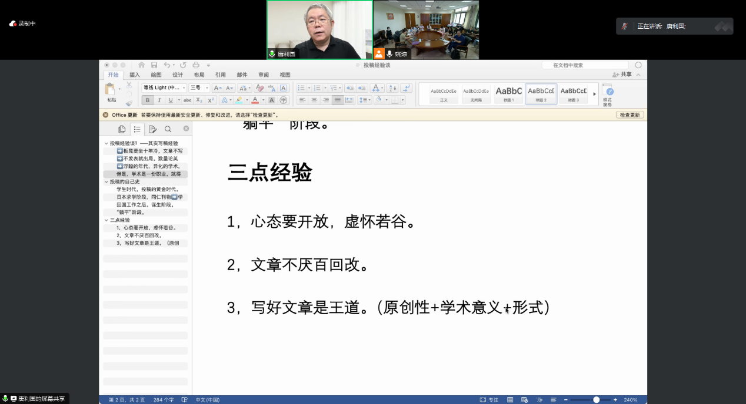Apply the 标题 1 style
This screenshot has height=404, width=746.
(x=509, y=94)
